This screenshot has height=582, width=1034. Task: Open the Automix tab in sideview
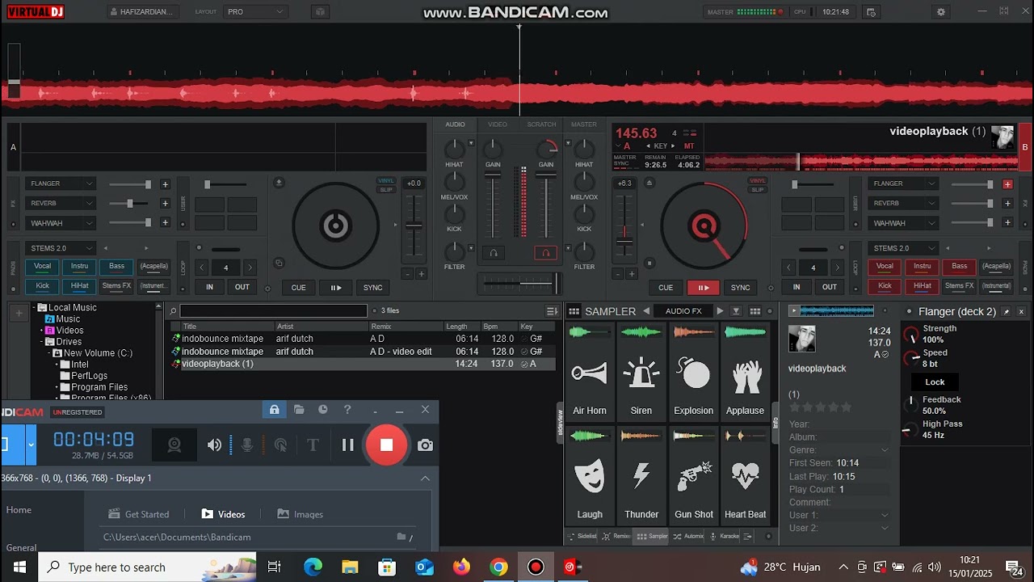(x=689, y=536)
